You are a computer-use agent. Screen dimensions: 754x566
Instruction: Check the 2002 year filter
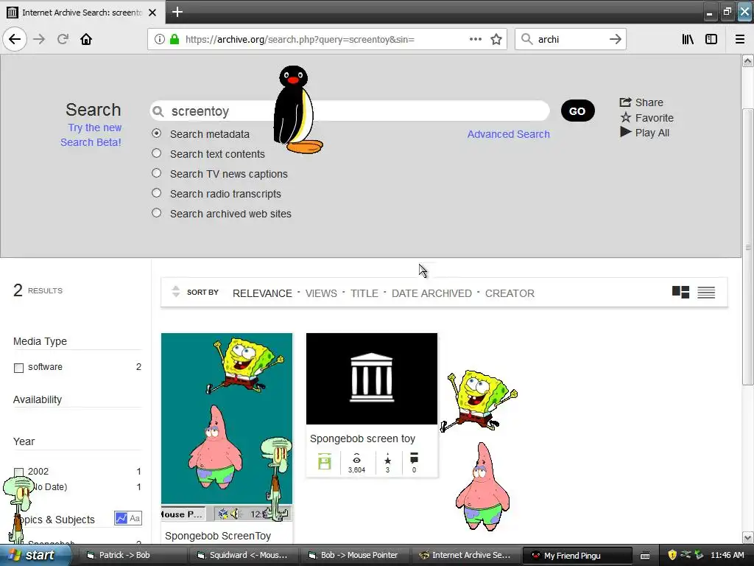click(x=18, y=472)
